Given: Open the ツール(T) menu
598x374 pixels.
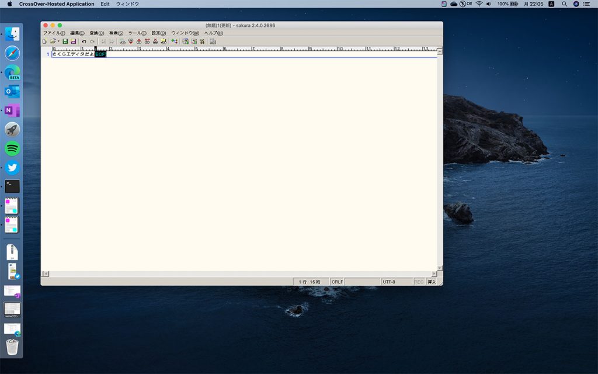Looking at the screenshot, I should pos(137,33).
